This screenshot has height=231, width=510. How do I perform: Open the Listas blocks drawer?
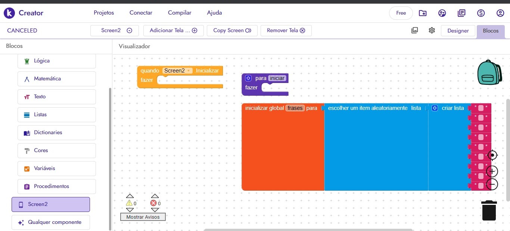57,115
